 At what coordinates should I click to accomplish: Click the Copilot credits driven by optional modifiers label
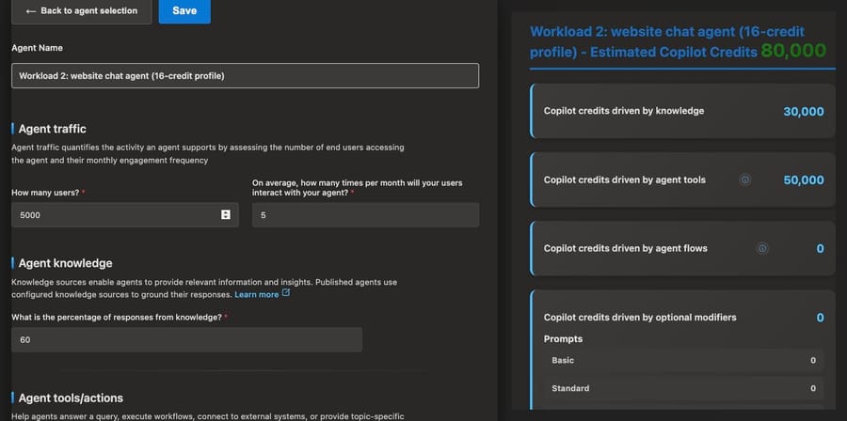point(640,318)
